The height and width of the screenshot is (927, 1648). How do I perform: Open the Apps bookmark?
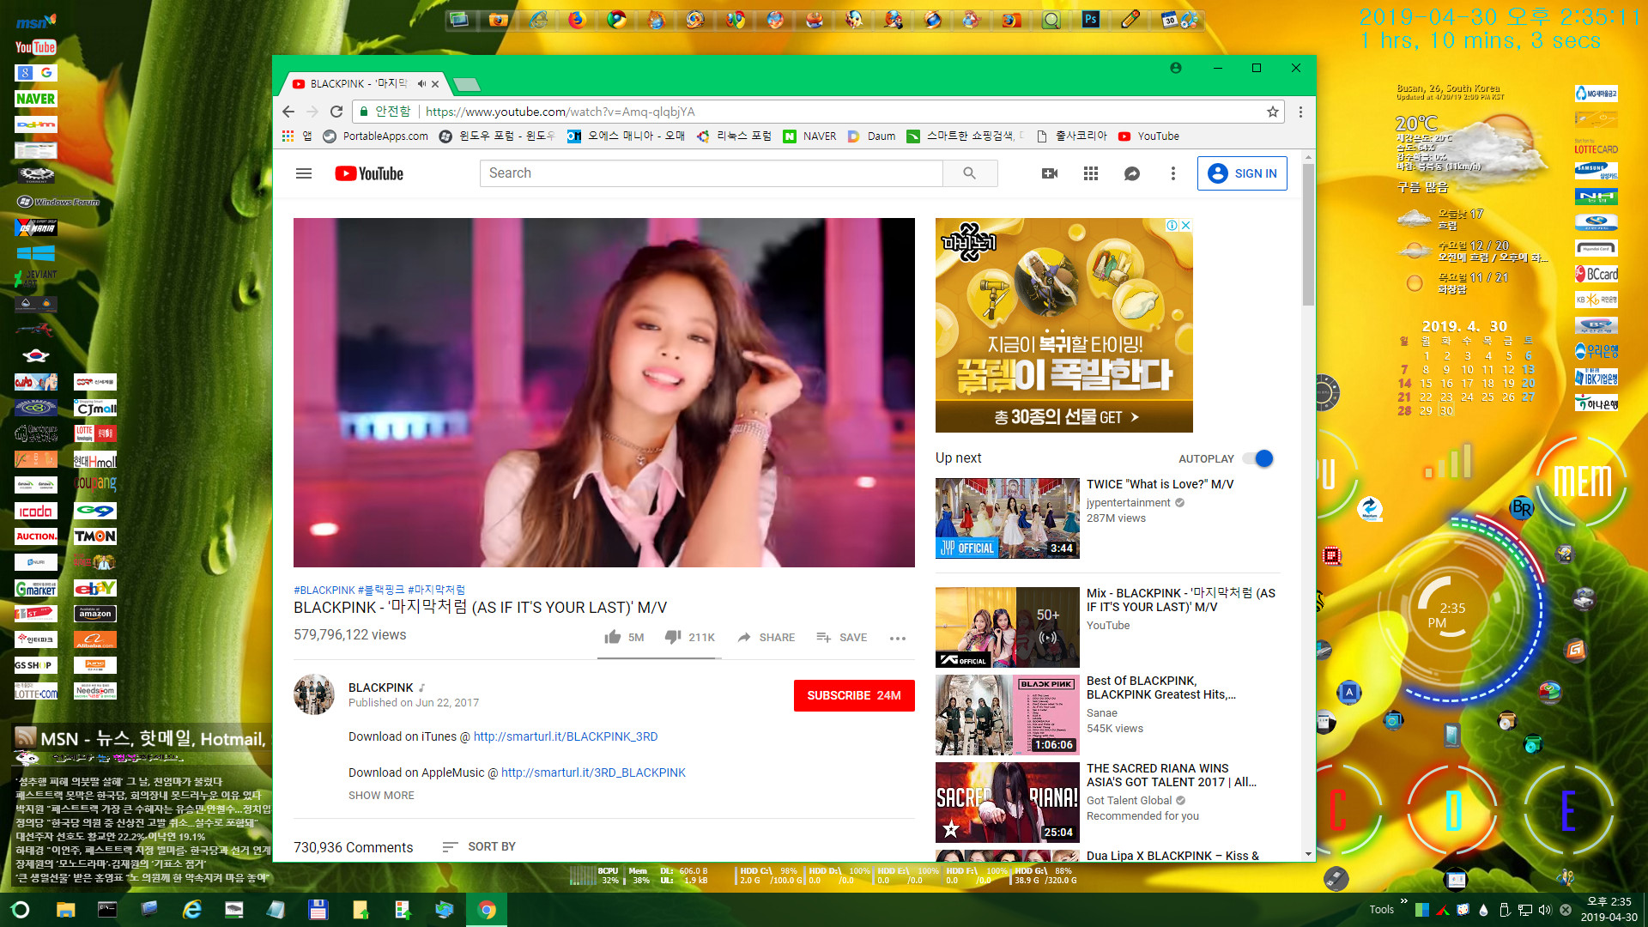pos(297,136)
